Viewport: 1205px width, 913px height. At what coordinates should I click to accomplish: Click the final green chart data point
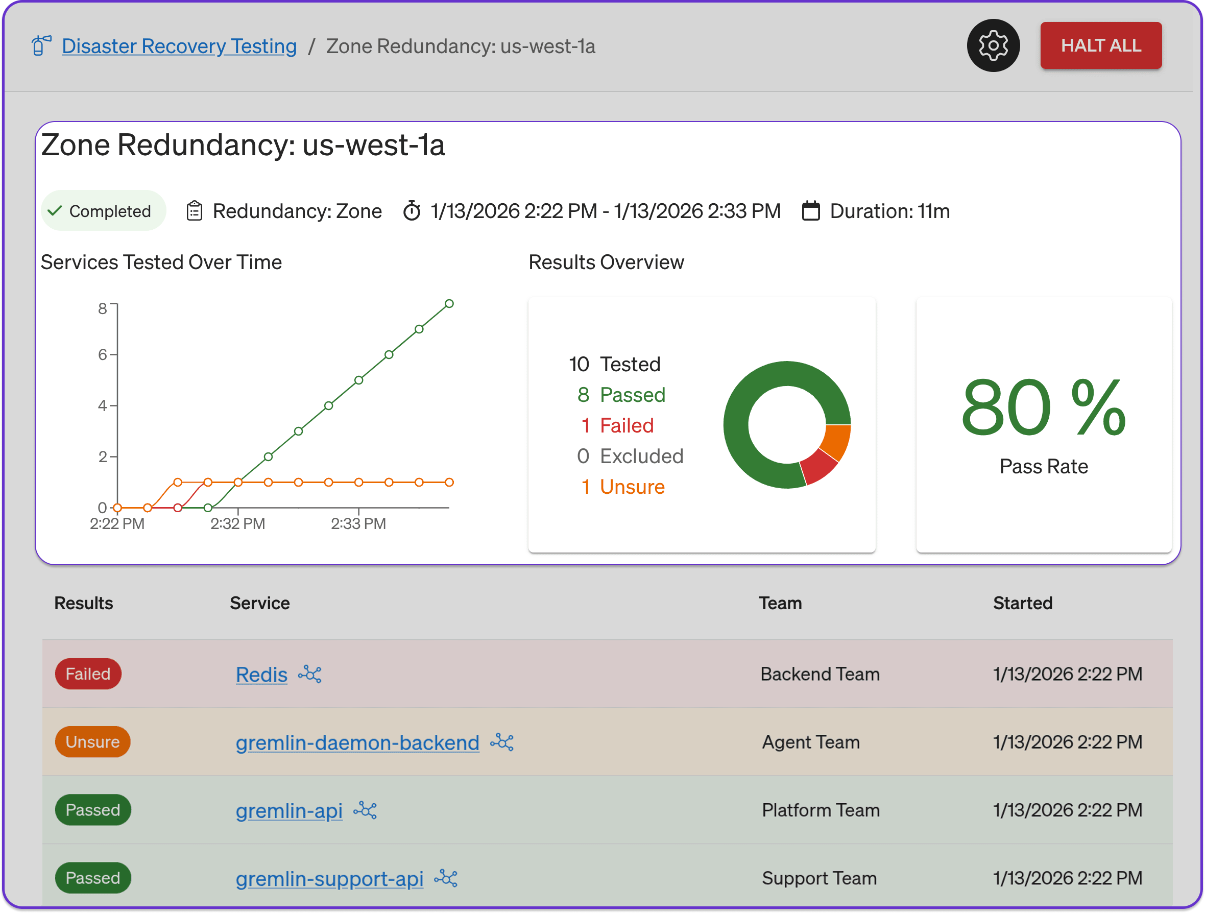point(449,303)
